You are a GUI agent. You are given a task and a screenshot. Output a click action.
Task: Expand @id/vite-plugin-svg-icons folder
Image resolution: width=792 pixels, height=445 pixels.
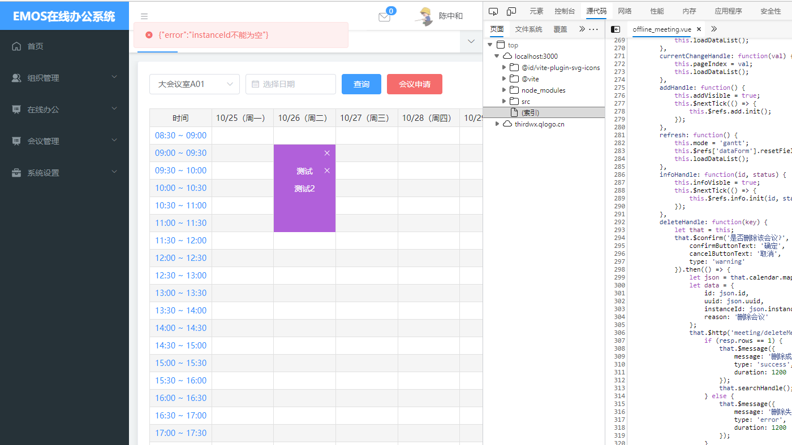pos(503,68)
